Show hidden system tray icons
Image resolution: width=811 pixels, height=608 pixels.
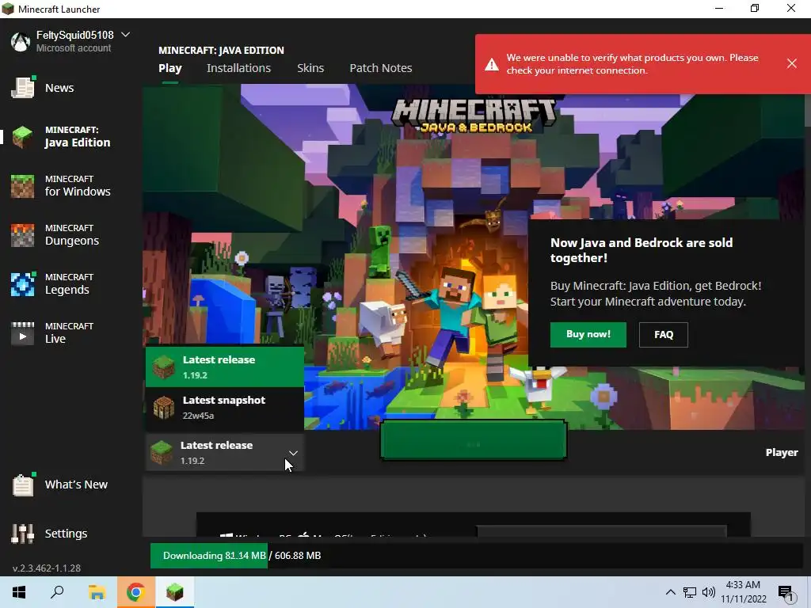coord(670,592)
